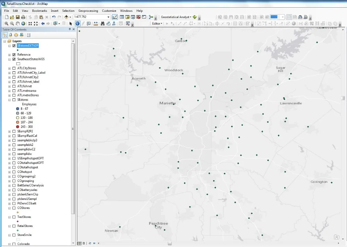347x247 pixels.
Task: Open the Python window
Action: pyautogui.click(x=144, y=17)
